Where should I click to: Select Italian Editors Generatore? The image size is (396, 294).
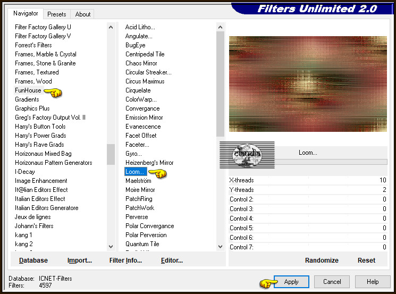pyautogui.click(x=47, y=208)
